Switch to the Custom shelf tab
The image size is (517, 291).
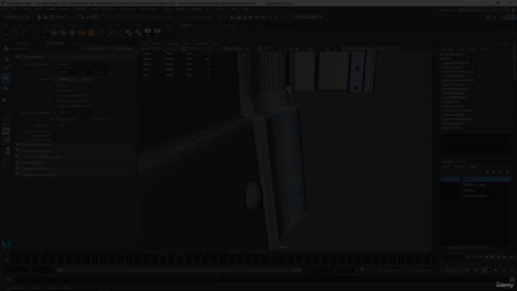coord(185,25)
